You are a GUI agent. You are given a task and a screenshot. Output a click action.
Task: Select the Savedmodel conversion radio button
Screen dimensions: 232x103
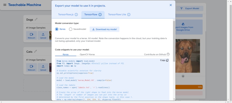coord(71,29)
